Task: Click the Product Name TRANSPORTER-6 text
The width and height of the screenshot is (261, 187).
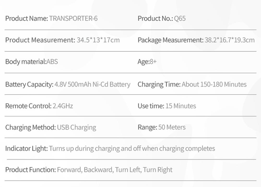Action: (73, 19)
